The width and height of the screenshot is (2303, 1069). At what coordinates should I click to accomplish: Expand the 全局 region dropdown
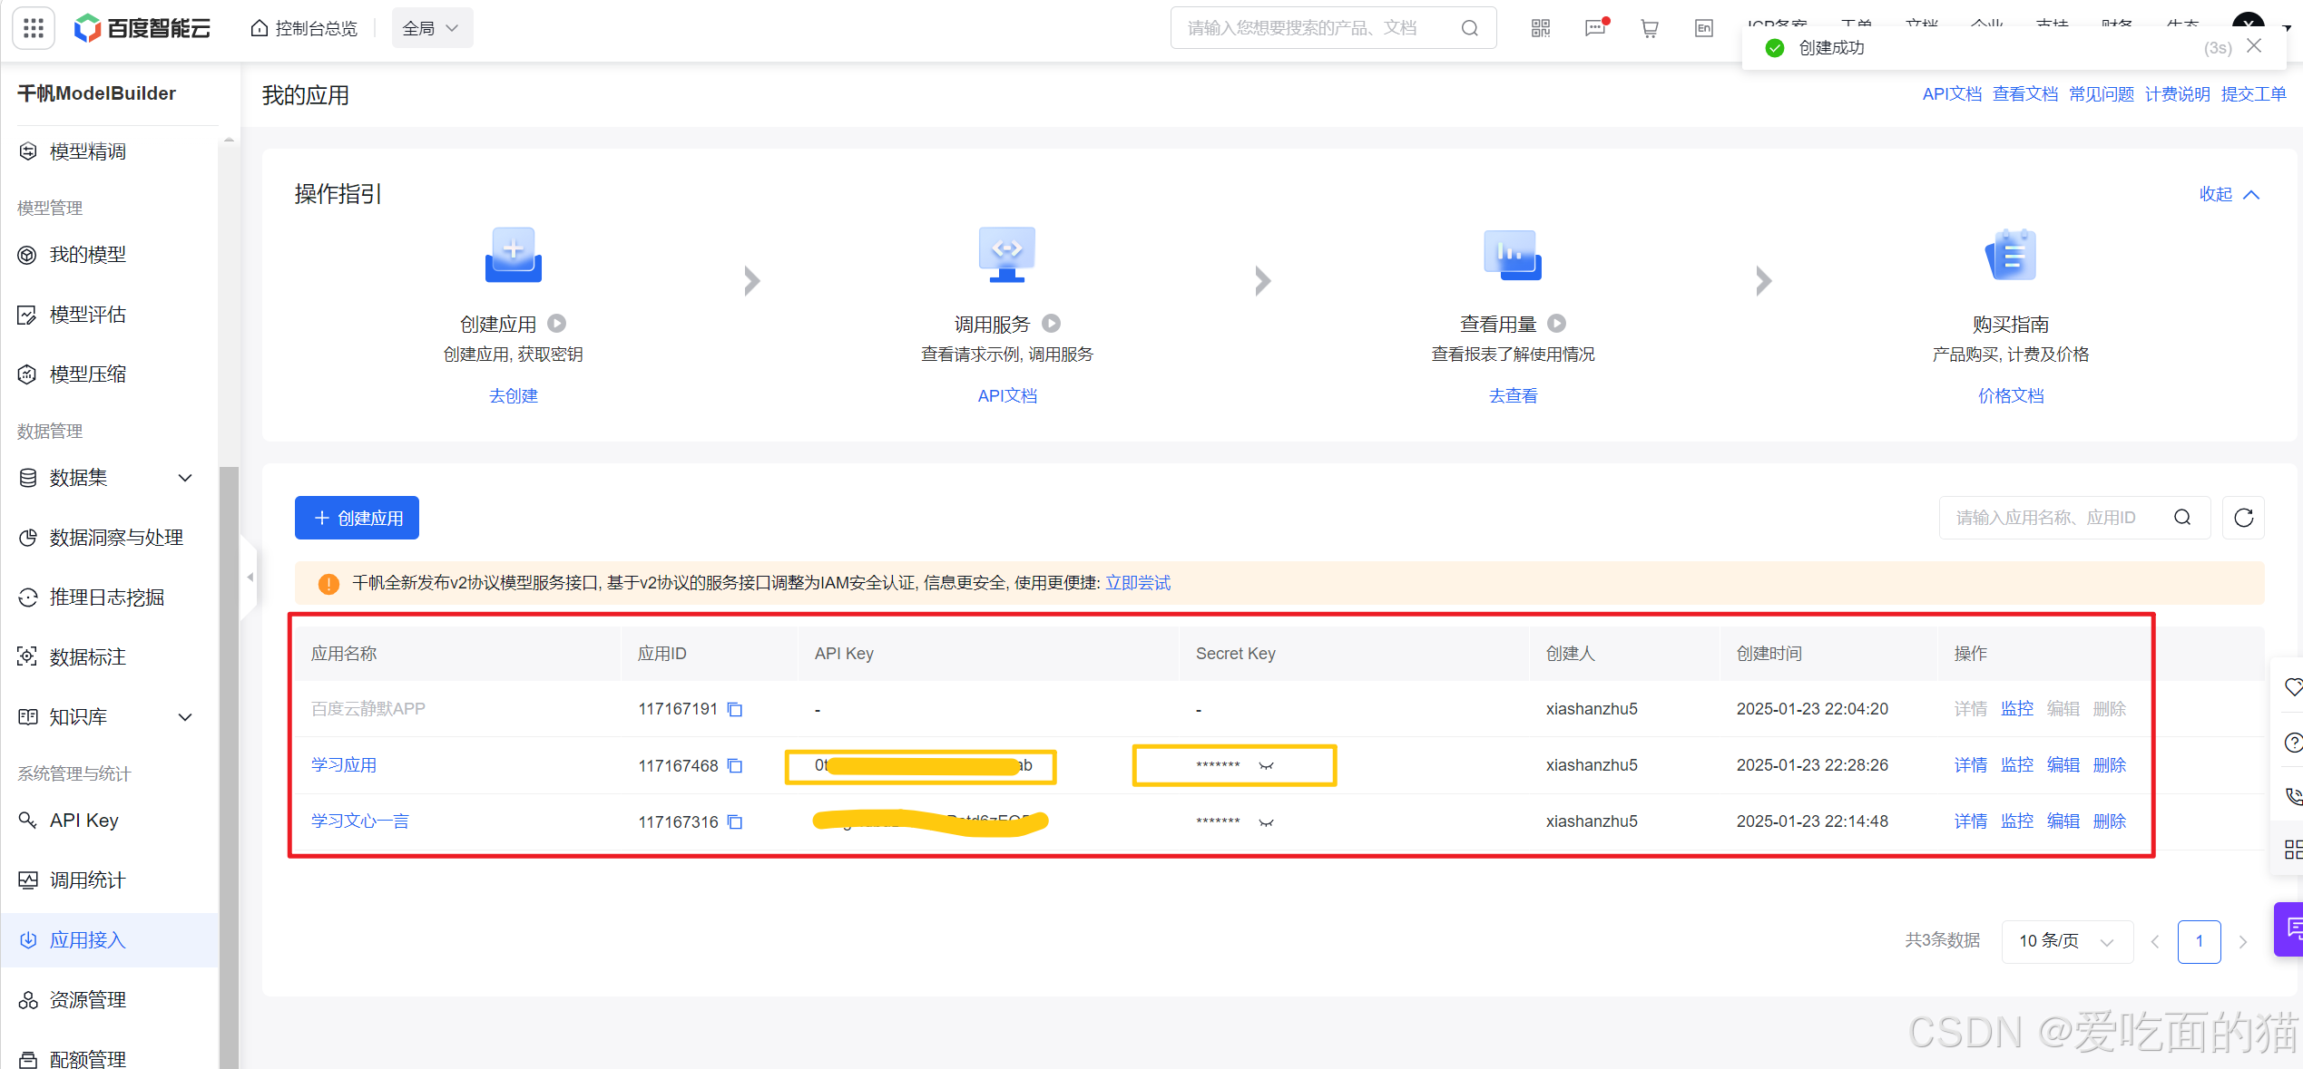(432, 28)
